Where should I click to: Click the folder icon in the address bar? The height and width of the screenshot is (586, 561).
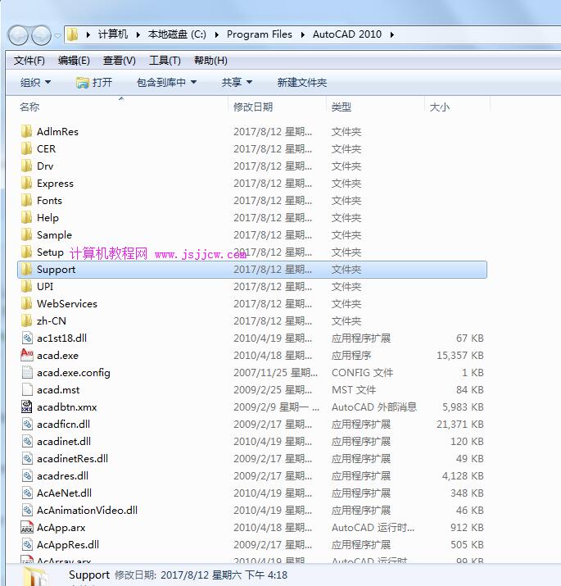[72, 34]
